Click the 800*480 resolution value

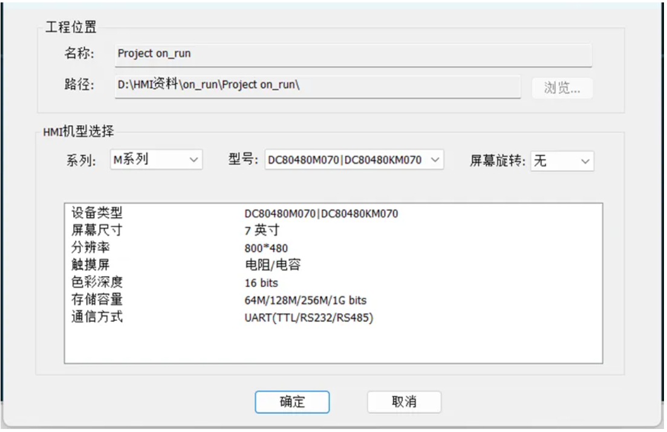tap(266, 248)
